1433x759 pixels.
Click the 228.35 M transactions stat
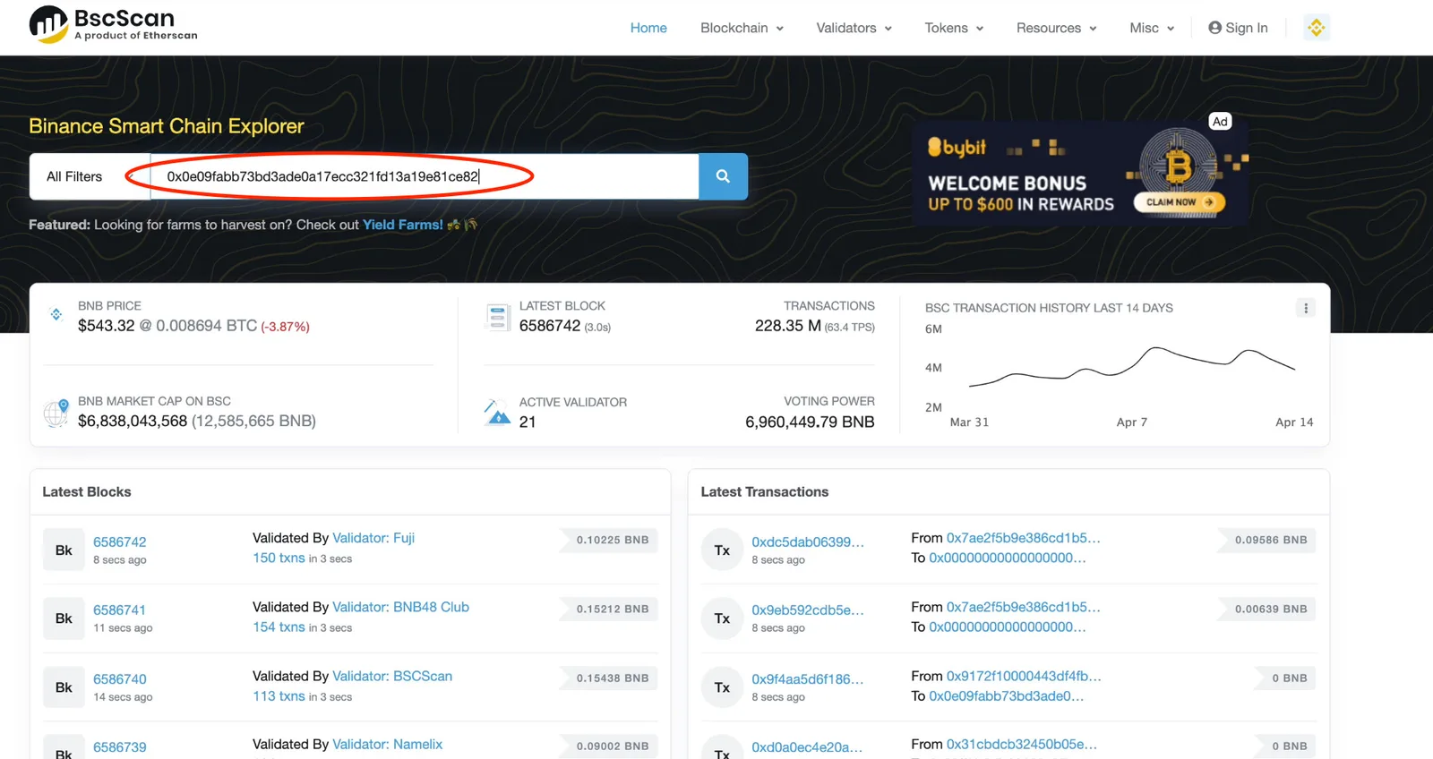[788, 326]
